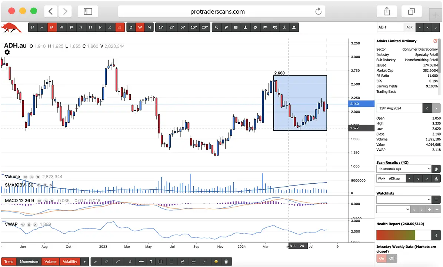This screenshot has height=267, width=443.
Task: Click the magic wand tool icon
Action: pyautogui.click(x=226, y=27)
